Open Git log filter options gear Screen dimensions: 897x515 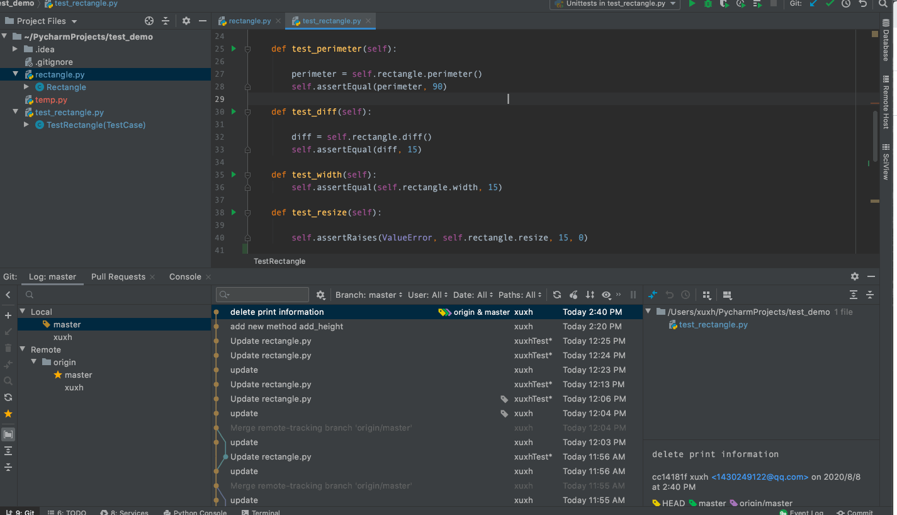tap(320, 295)
